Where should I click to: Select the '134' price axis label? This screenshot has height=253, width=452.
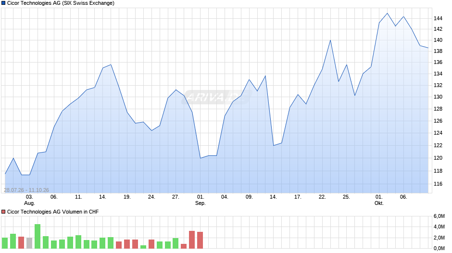tap(438, 74)
